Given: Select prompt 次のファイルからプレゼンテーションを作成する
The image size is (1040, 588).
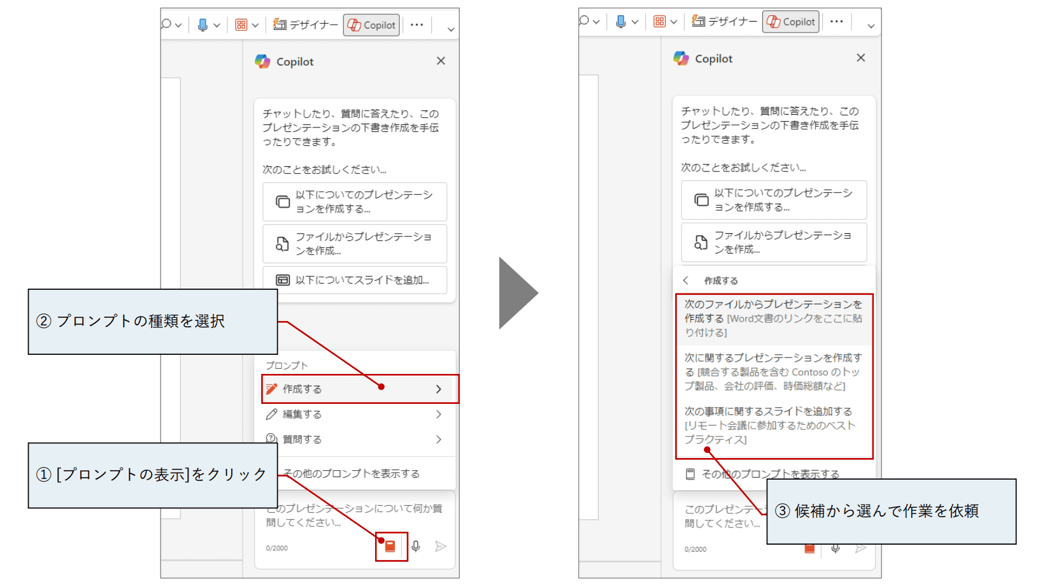Looking at the screenshot, I should [x=774, y=319].
